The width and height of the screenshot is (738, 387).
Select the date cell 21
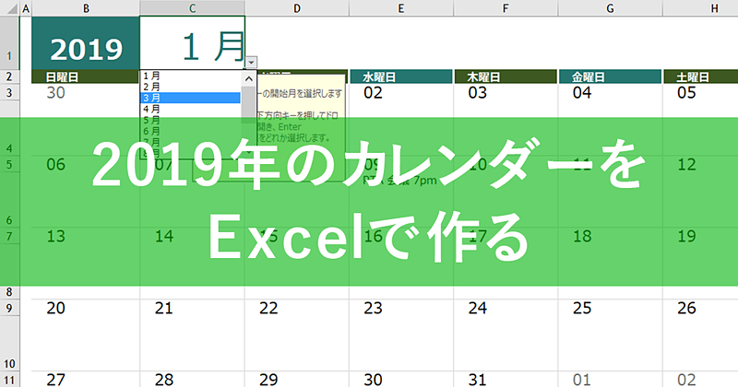[192, 308]
